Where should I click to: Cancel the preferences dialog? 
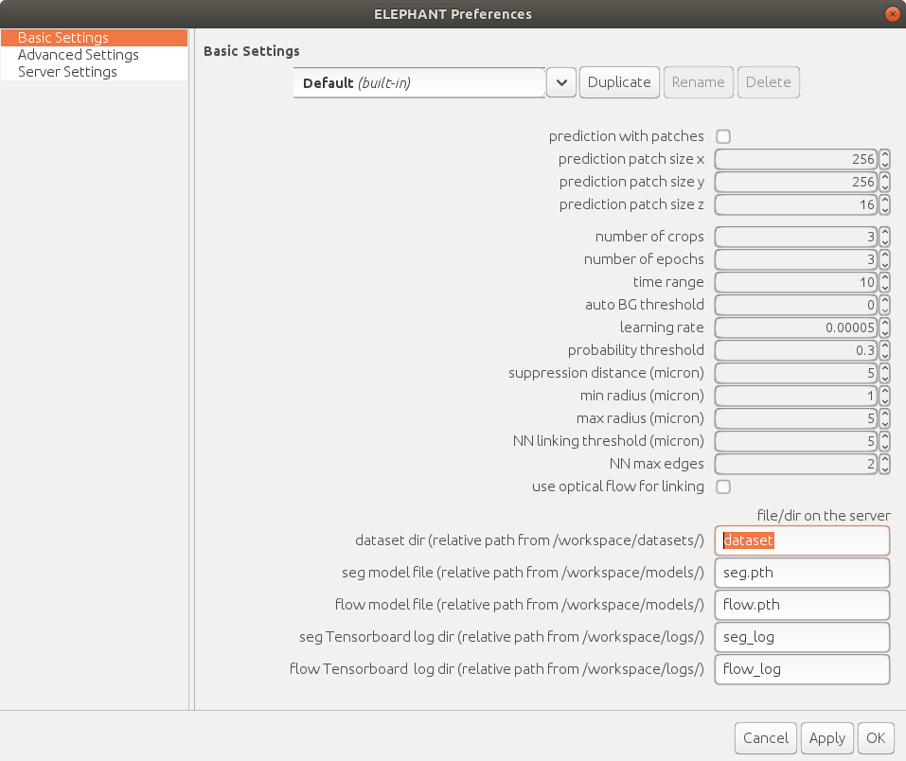pos(766,738)
